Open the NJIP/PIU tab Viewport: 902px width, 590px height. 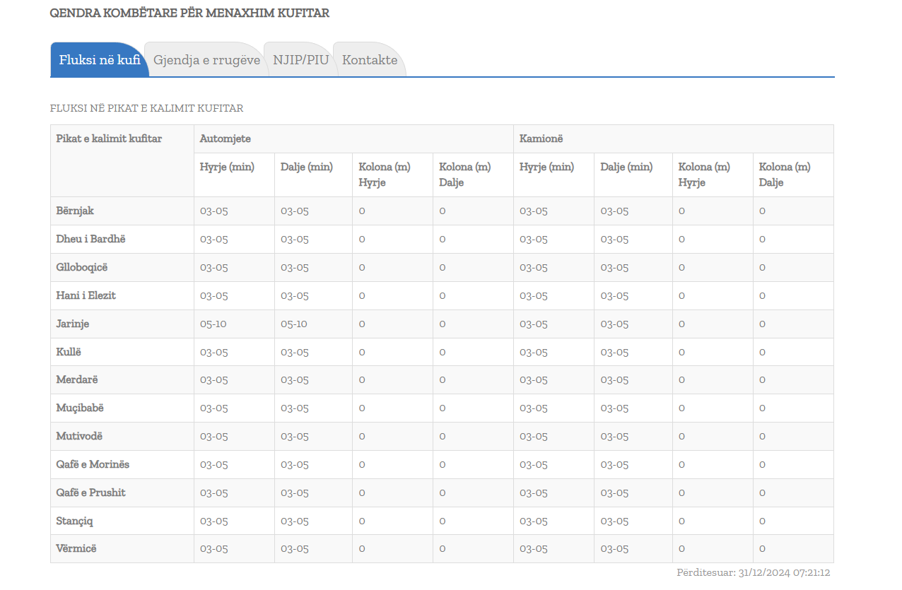(x=301, y=60)
